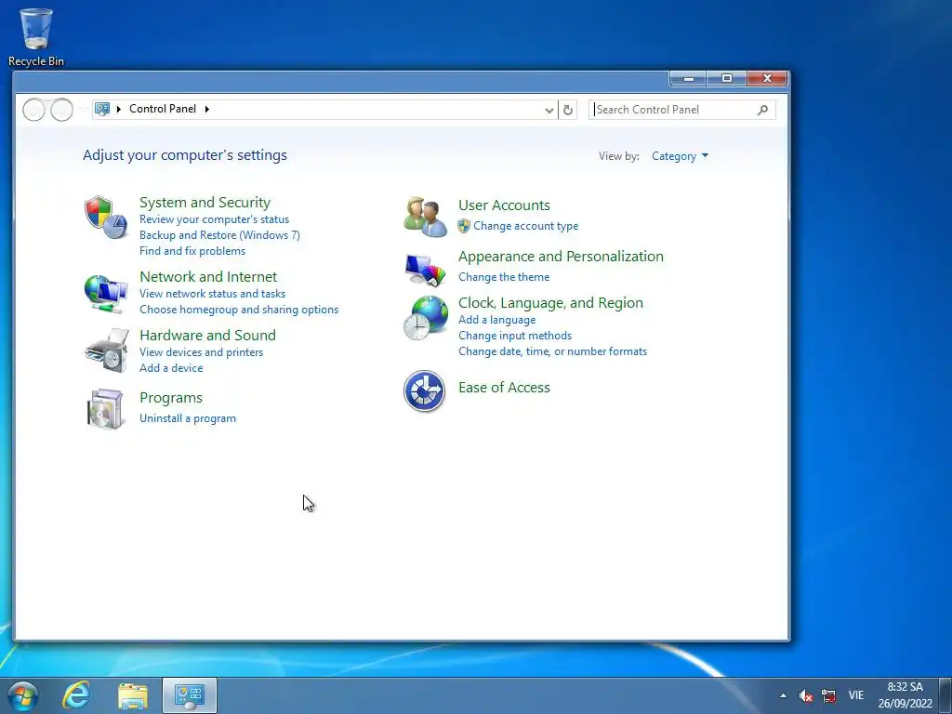The height and width of the screenshot is (714, 952).
Task: Click Find and fix problems
Action: coord(192,251)
